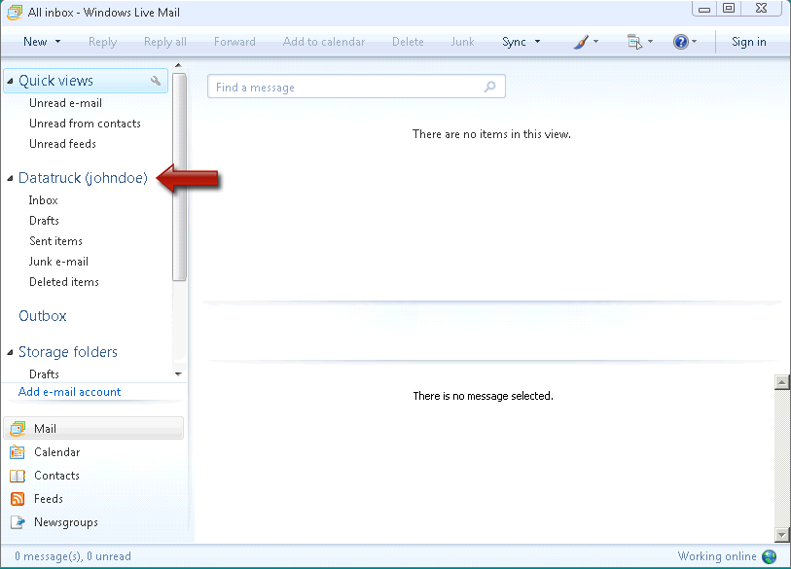
Task: Click the reading pane scroll down arrow
Action: click(781, 534)
